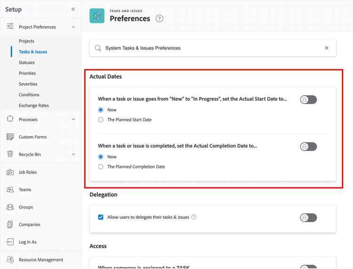The width and height of the screenshot is (353, 269).
Task: Expand the Recycle Bin section
Action: point(73,154)
